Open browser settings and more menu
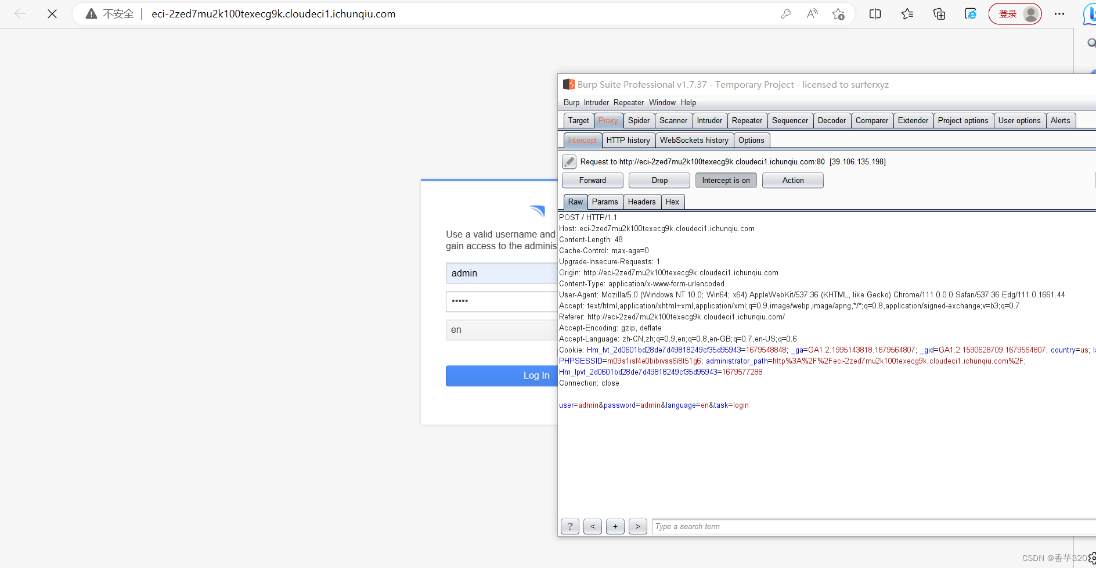The image size is (1096, 568). [1059, 14]
